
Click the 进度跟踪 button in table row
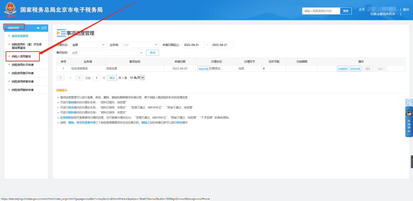point(342,69)
